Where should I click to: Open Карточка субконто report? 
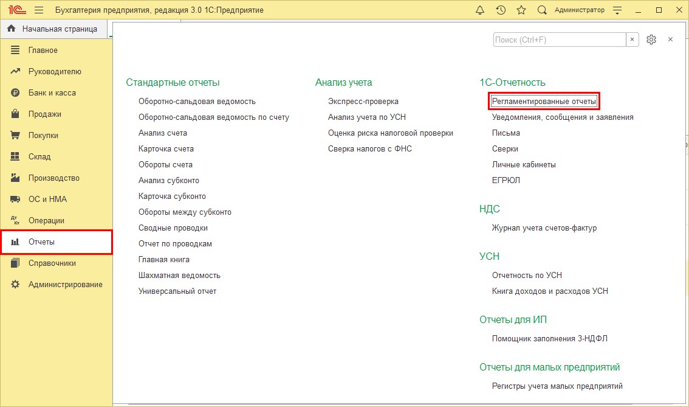(173, 197)
